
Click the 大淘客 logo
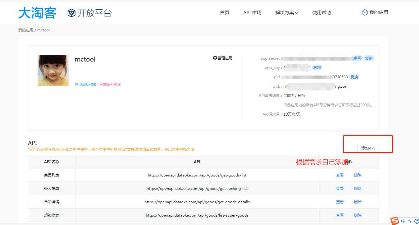(x=37, y=13)
